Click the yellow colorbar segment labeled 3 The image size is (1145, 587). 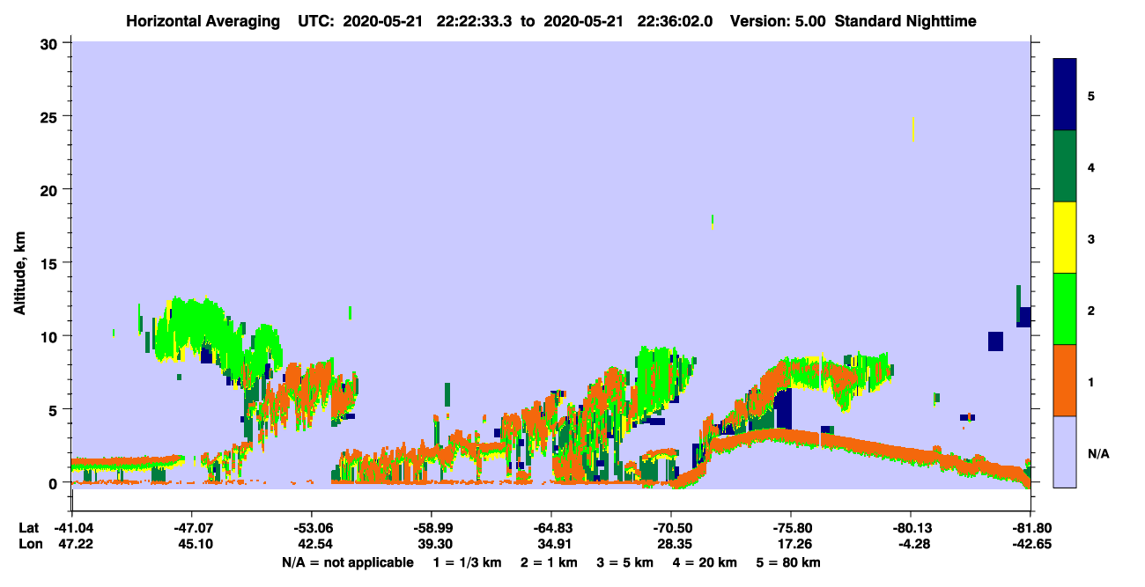(x=1065, y=238)
